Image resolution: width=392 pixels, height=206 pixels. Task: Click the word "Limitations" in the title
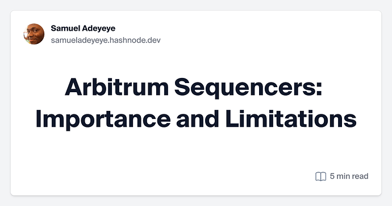point(291,118)
